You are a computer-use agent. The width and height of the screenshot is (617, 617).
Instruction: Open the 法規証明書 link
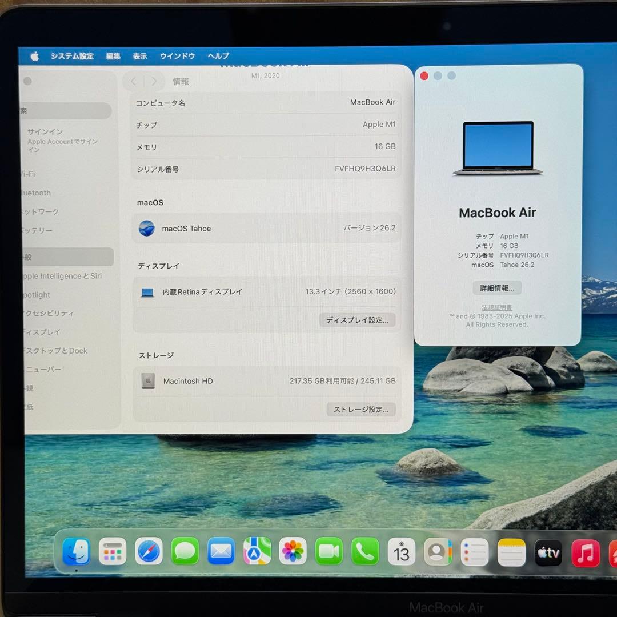pyautogui.click(x=497, y=307)
